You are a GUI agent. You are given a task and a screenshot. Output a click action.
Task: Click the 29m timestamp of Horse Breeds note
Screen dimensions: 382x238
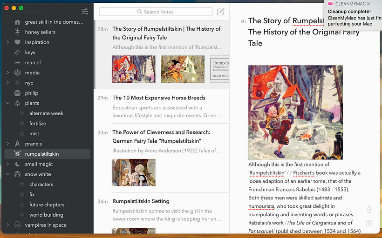tap(102, 98)
